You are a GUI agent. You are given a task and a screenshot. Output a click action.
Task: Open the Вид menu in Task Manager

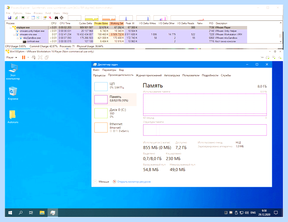click(121, 70)
